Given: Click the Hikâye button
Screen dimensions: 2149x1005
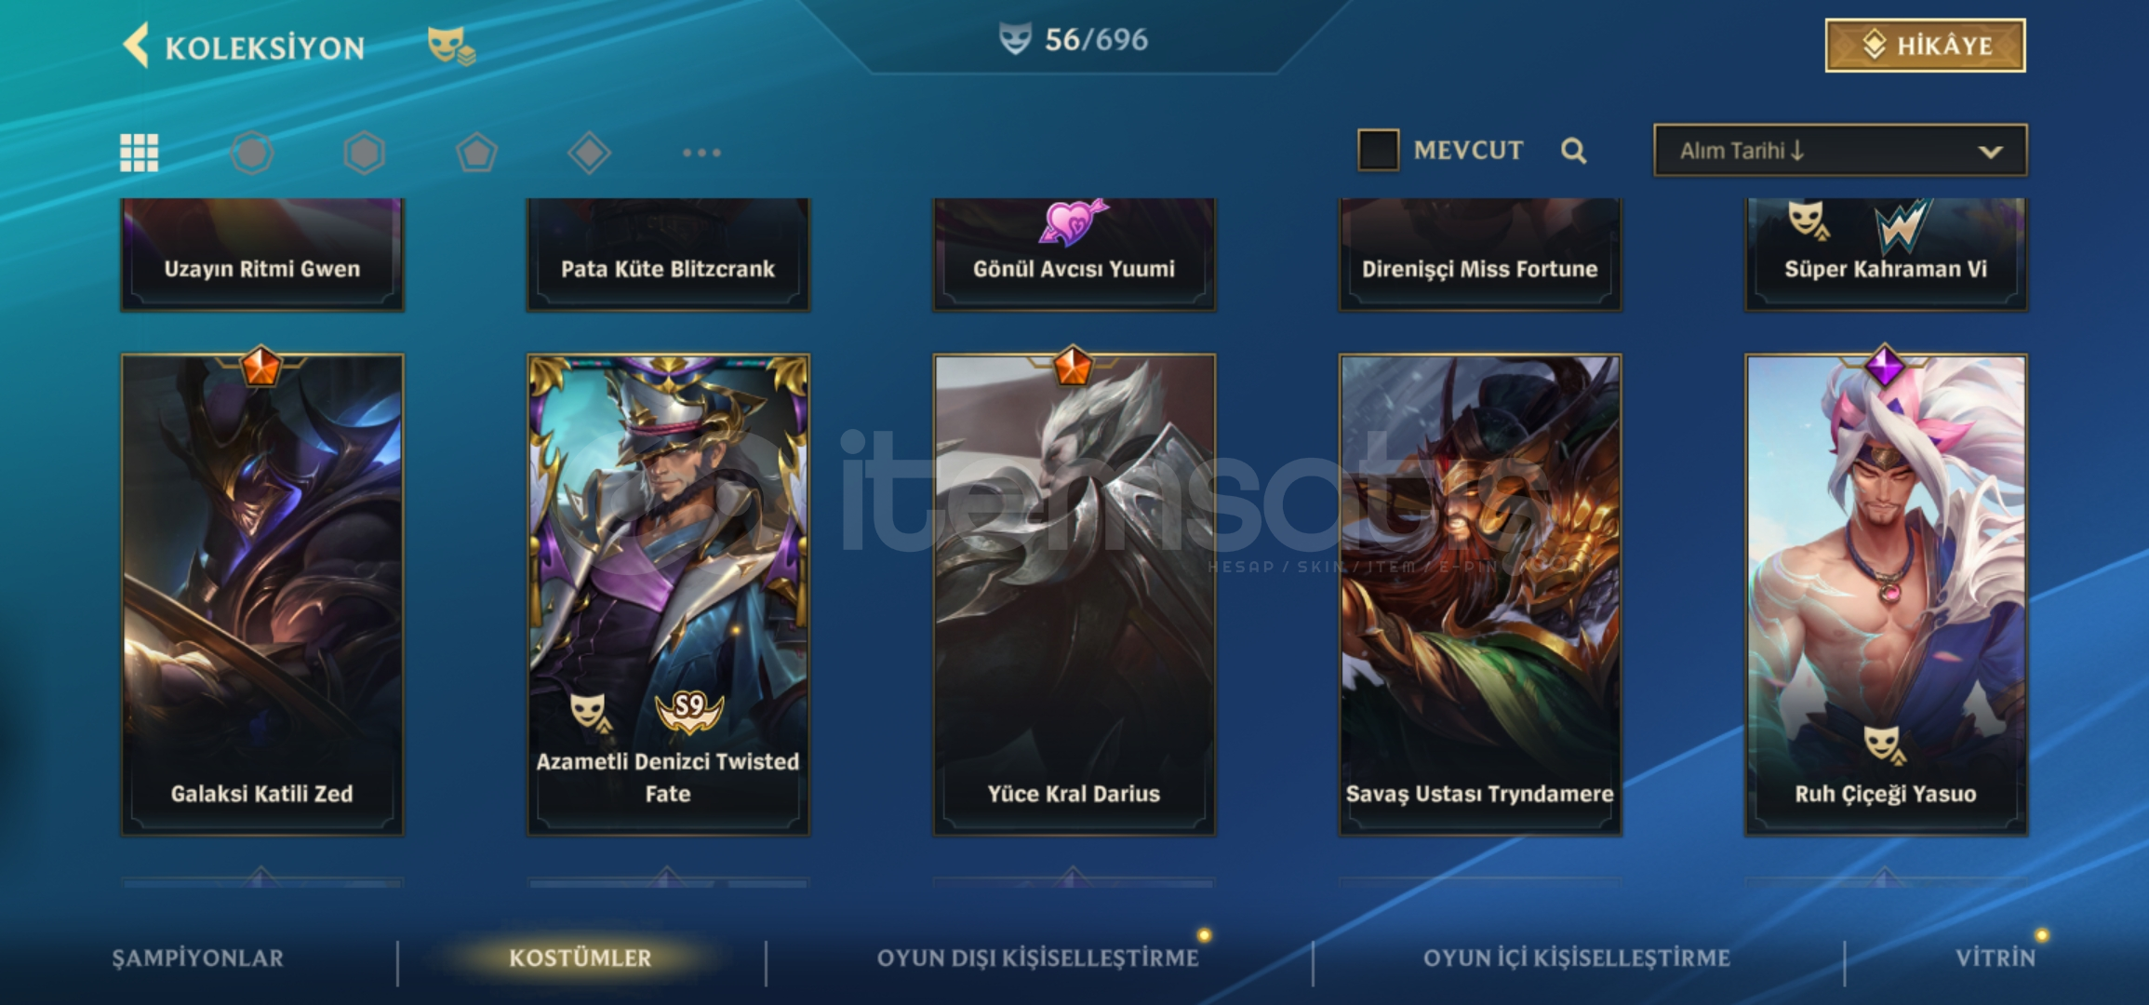Looking at the screenshot, I should [x=1925, y=45].
